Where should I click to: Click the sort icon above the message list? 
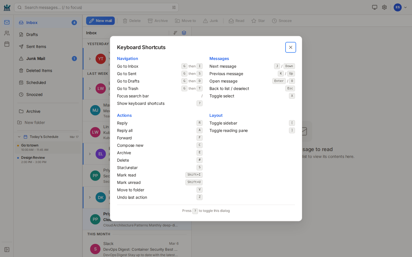point(175,33)
